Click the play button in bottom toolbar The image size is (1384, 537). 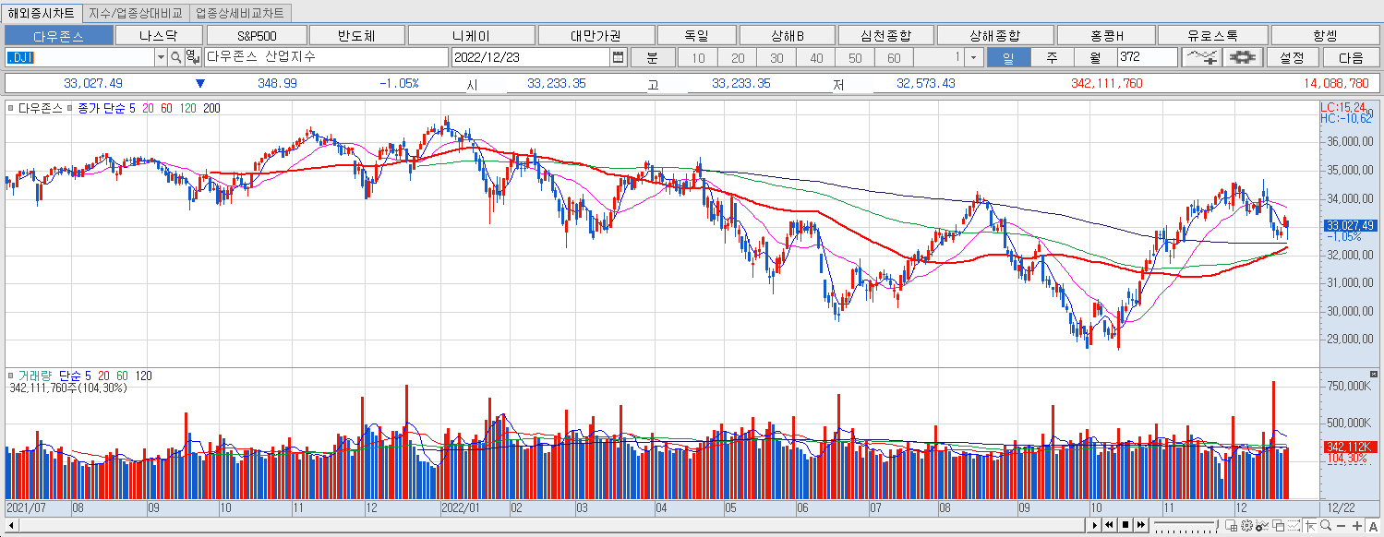[1095, 525]
